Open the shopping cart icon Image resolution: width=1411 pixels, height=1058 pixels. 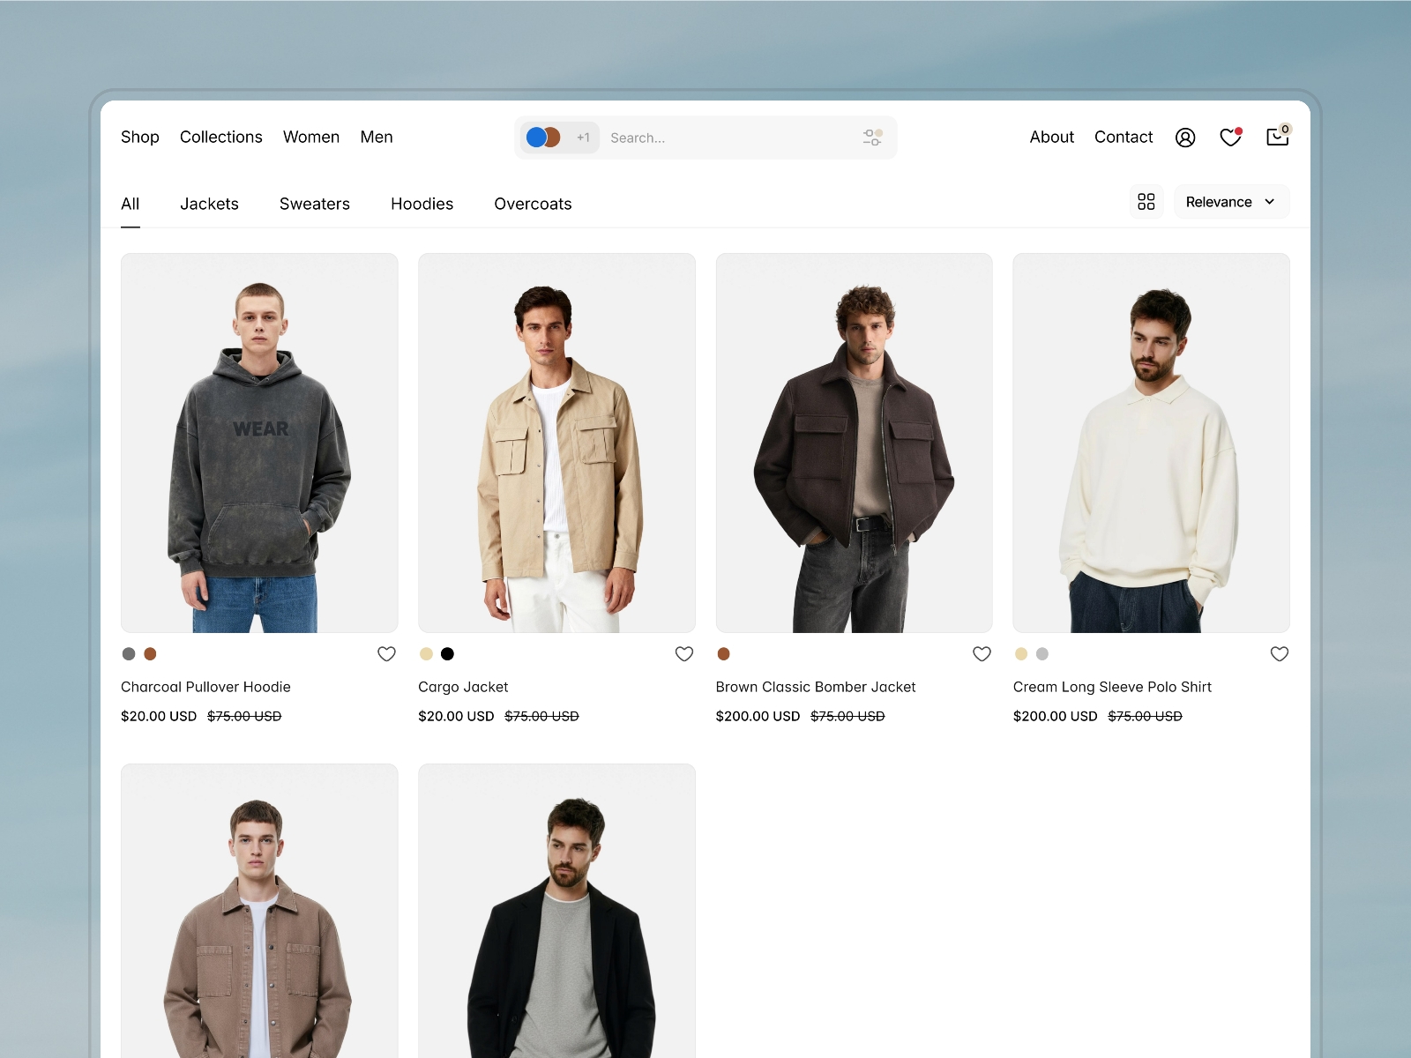click(x=1278, y=136)
